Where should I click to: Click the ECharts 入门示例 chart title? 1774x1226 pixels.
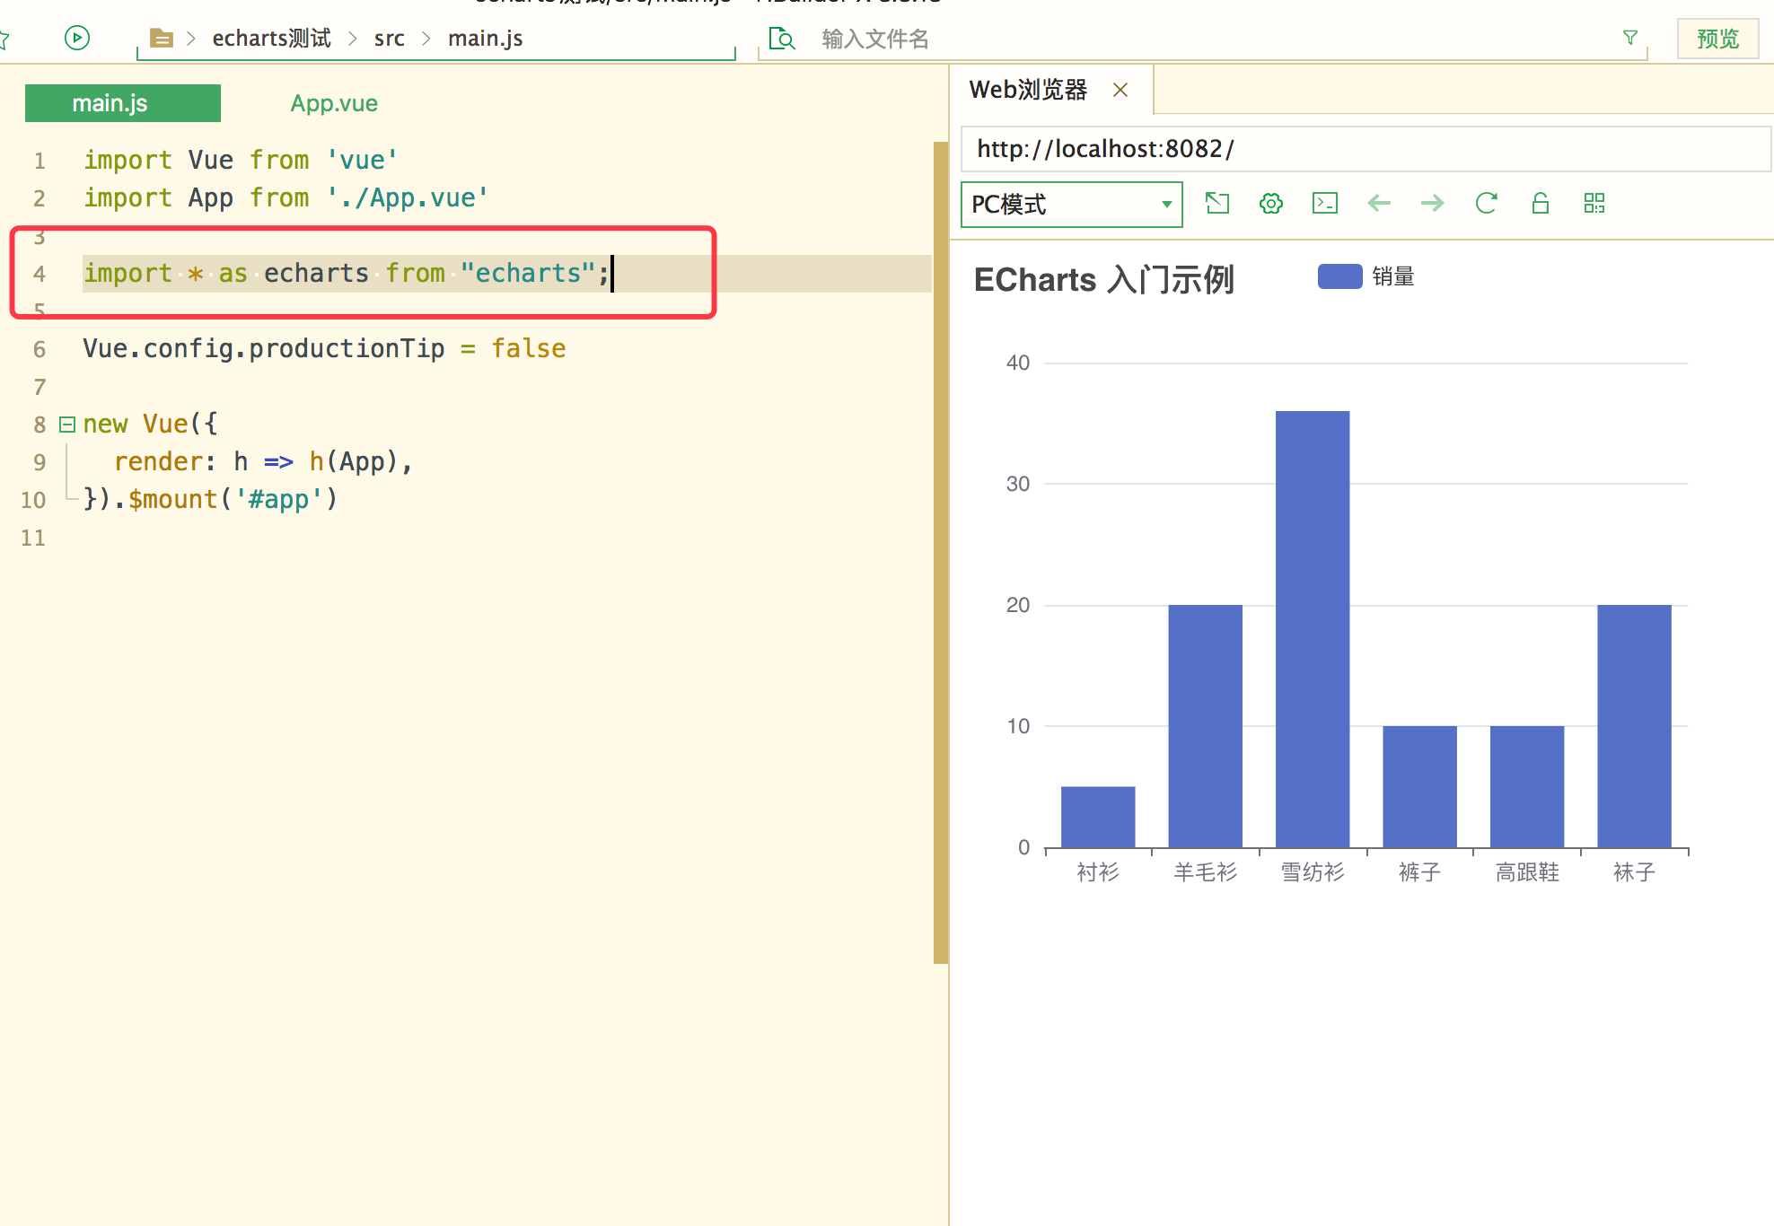pos(1104,279)
